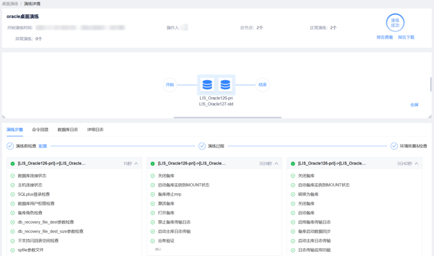Click the 开始 start node in the topology

[169, 85]
